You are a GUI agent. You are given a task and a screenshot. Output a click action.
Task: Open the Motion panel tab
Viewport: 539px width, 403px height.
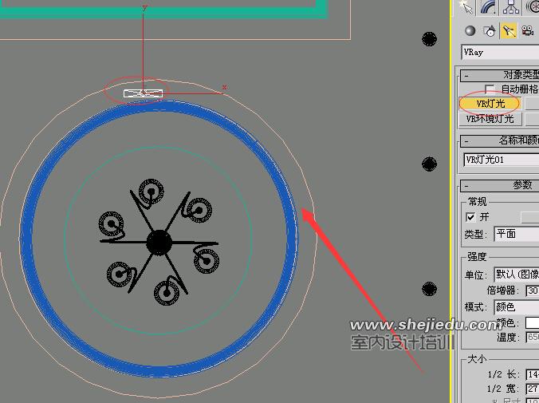pyautogui.click(x=531, y=7)
